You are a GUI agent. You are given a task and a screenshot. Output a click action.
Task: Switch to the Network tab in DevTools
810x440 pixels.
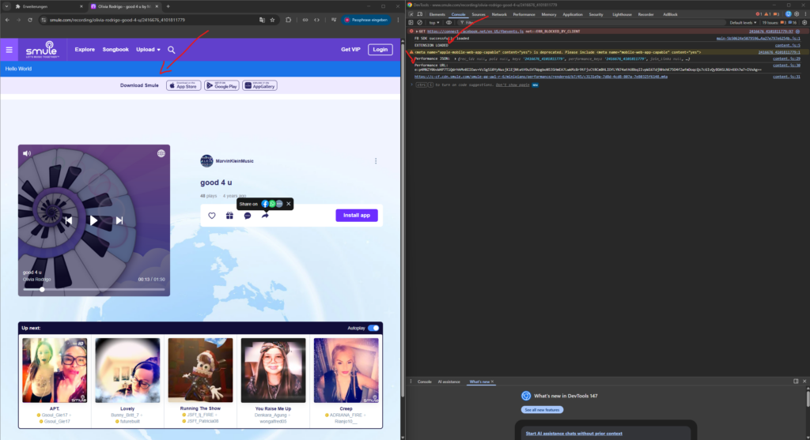[x=499, y=14]
